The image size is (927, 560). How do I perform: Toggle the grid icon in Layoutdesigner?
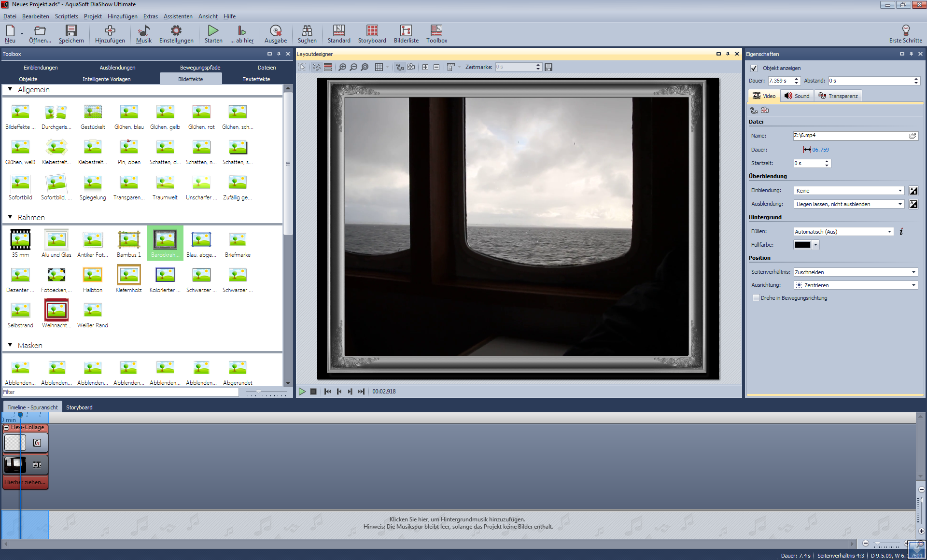click(379, 67)
